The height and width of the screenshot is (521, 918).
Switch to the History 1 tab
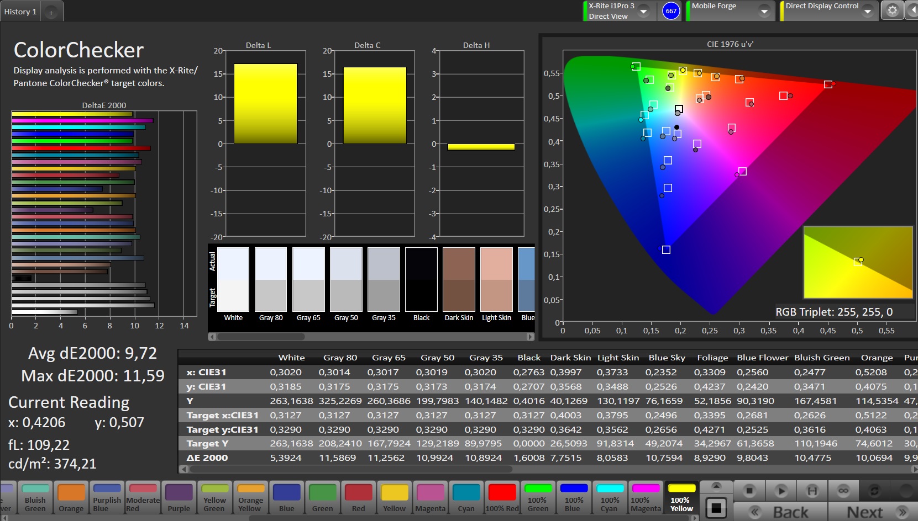tap(20, 12)
